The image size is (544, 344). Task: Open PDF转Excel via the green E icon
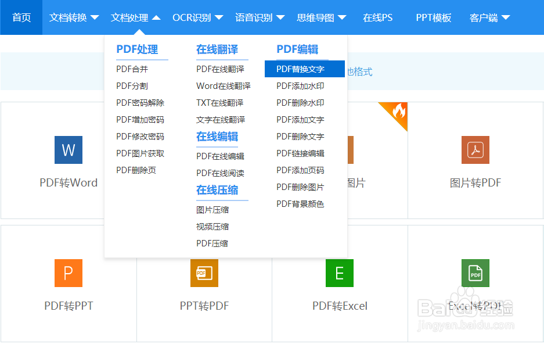[x=339, y=273]
